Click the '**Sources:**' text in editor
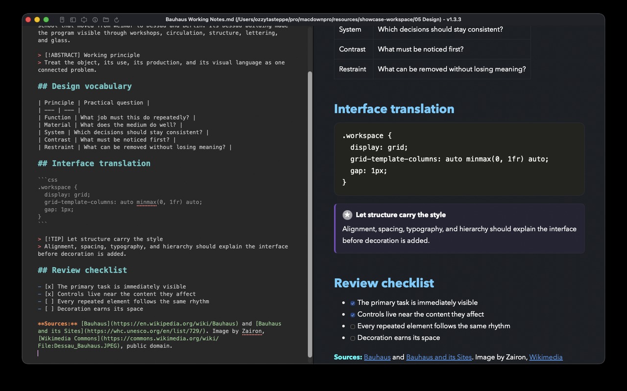The width and height of the screenshot is (627, 391). [57, 324]
